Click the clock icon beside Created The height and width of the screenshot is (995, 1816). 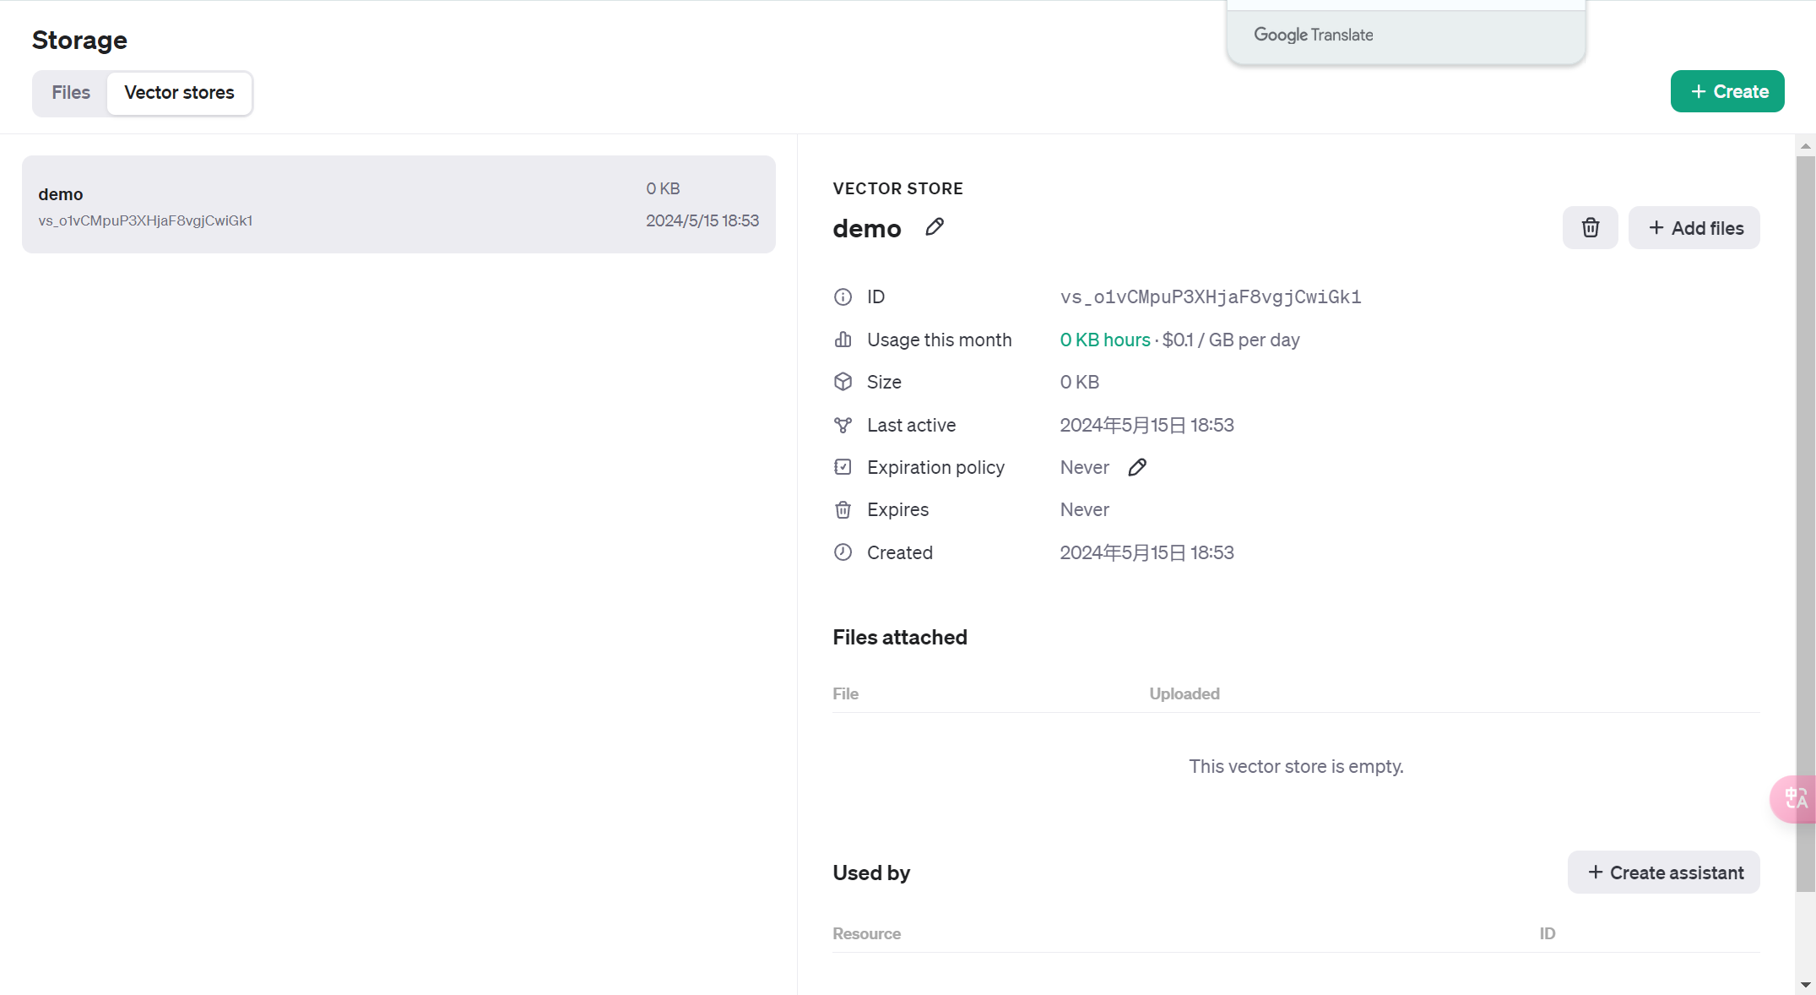click(x=843, y=552)
